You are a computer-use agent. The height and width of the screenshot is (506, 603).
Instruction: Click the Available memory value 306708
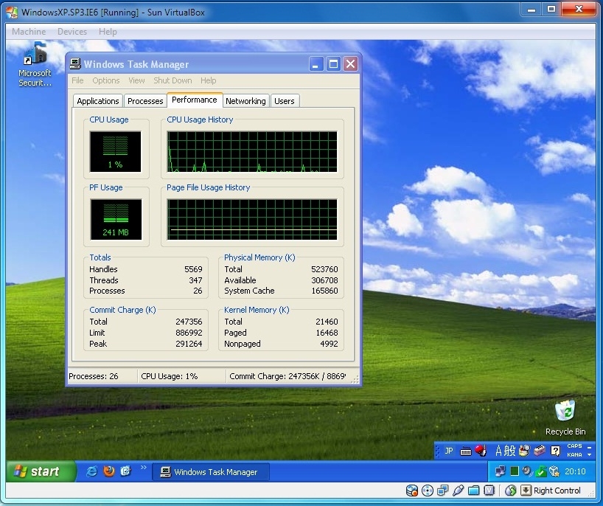324,280
